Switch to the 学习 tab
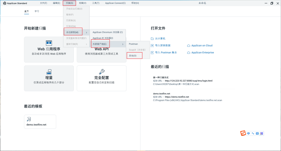The image size is (281, 151). click(37, 11)
